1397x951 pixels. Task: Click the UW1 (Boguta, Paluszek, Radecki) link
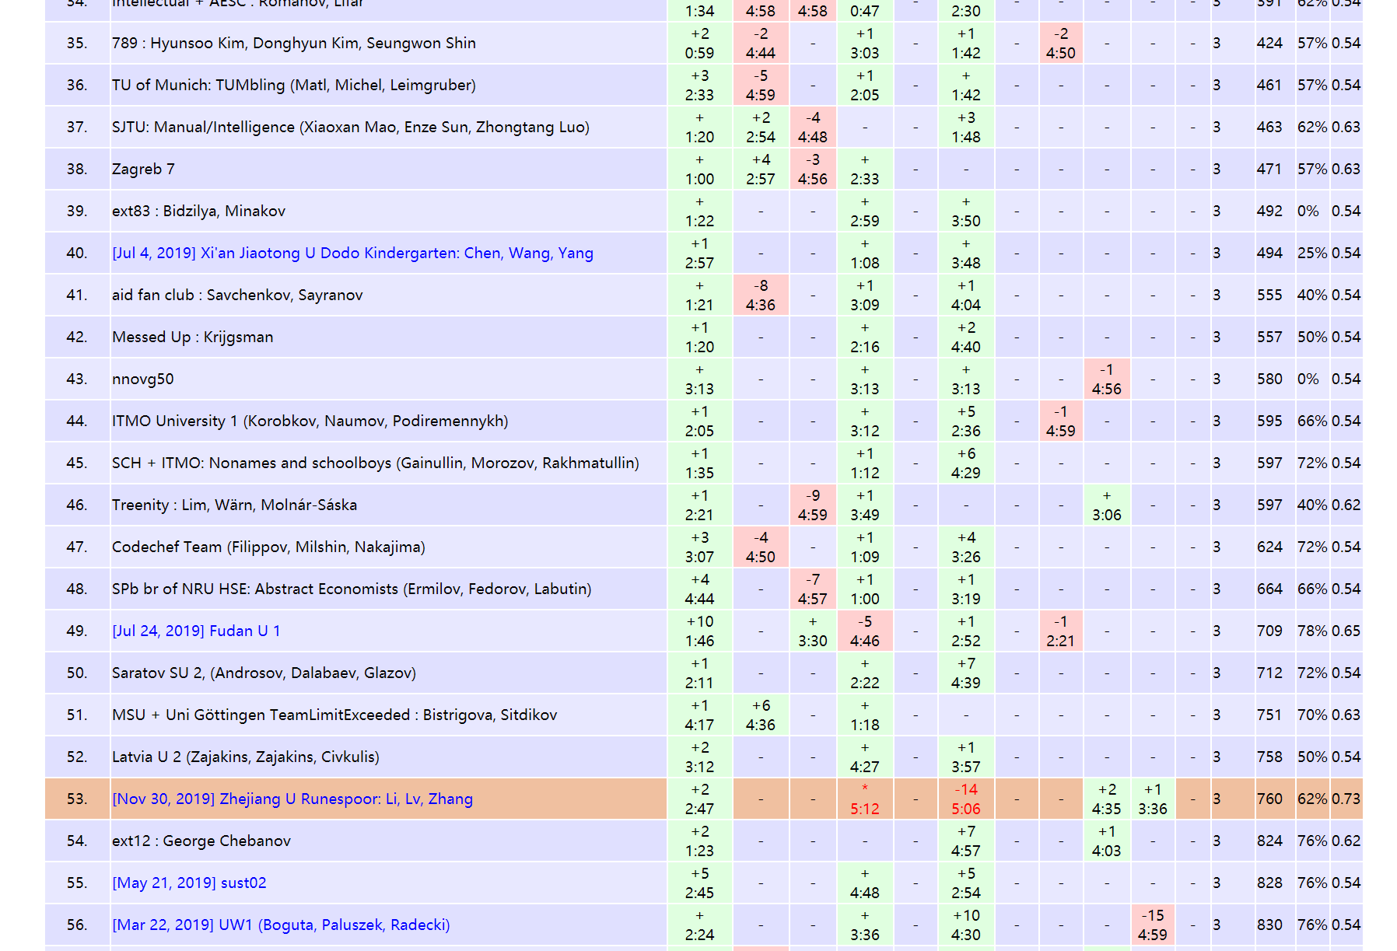[281, 925]
